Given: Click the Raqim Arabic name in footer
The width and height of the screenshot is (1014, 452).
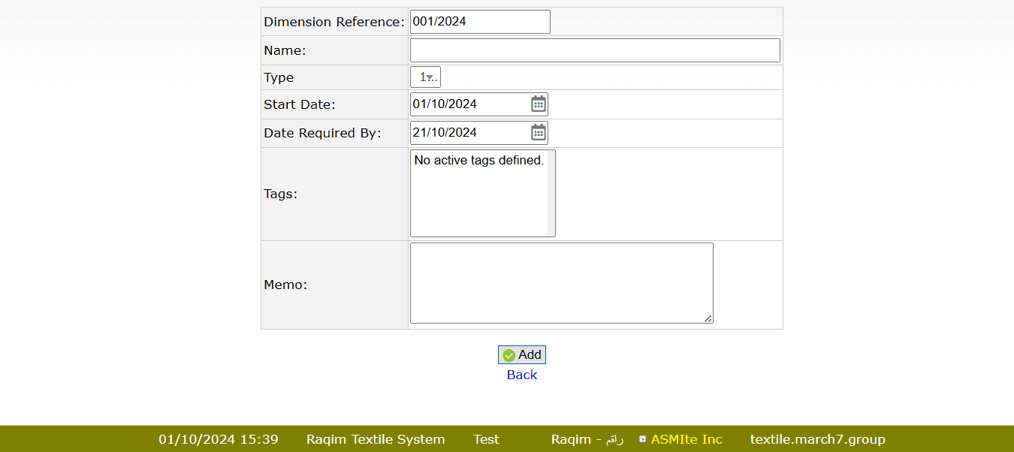Looking at the screenshot, I should tap(587, 439).
